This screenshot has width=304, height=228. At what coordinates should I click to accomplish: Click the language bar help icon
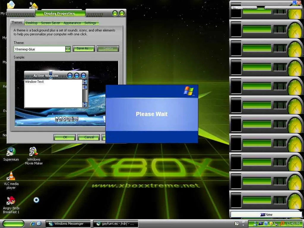237,224
